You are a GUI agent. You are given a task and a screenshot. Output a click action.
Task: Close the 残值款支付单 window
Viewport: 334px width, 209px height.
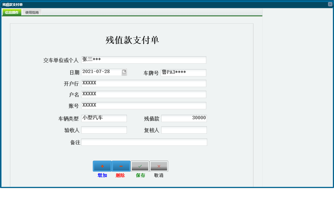[331, 4]
